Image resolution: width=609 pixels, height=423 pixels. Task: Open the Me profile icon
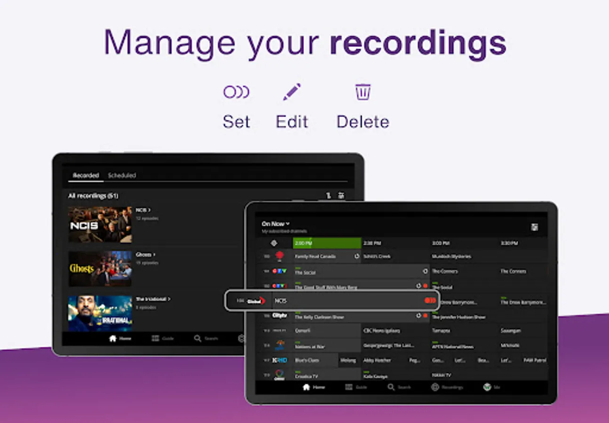tap(487, 387)
